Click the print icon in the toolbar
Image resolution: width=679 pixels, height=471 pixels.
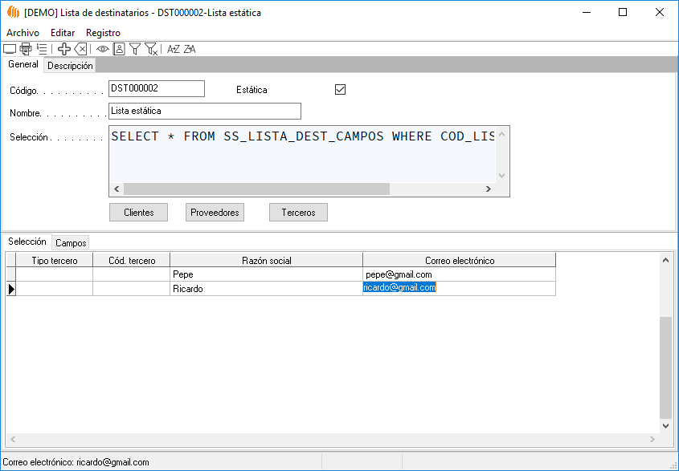tap(26, 49)
